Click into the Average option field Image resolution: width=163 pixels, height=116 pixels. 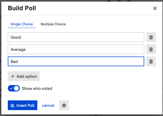[76, 50]
